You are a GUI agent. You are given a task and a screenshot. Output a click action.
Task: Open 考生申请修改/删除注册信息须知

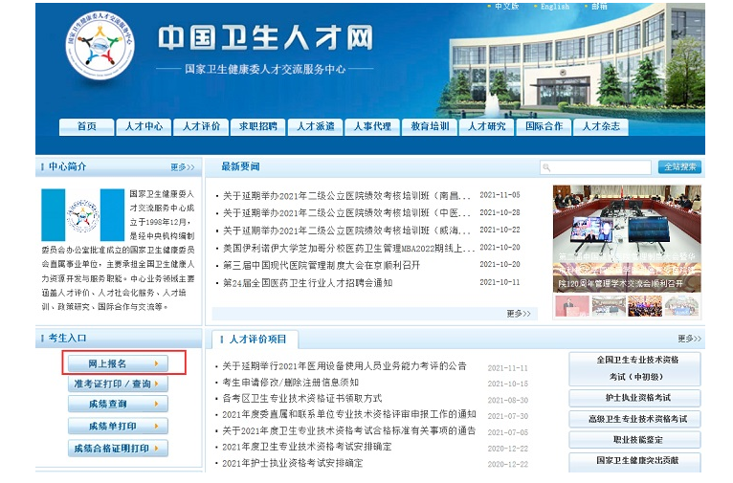(290, 383)
